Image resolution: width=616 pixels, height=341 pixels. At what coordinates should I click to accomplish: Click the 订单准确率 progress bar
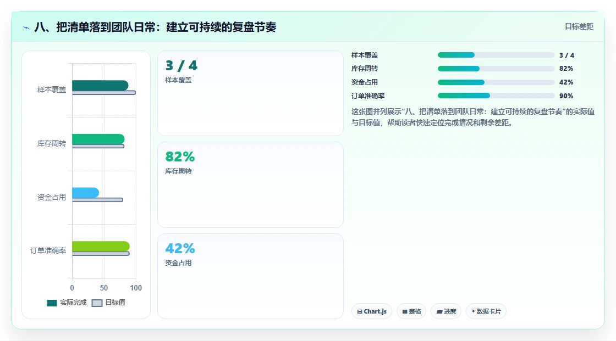coord(496,96)
